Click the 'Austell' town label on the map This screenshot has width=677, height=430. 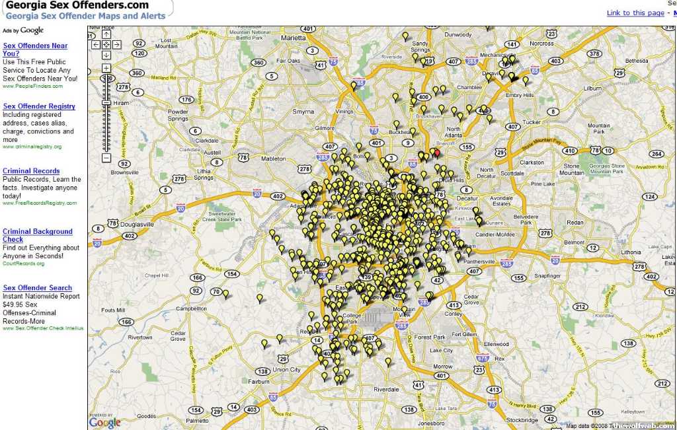click(x=212, y=152)
